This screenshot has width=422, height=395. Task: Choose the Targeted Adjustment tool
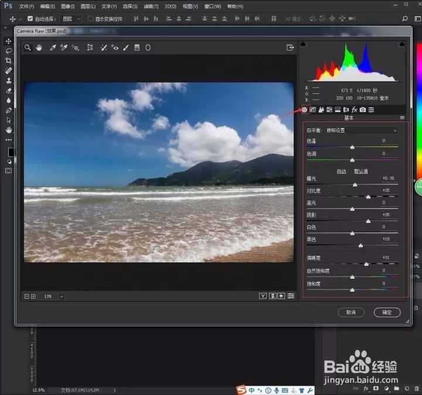[x=76, y=48]
